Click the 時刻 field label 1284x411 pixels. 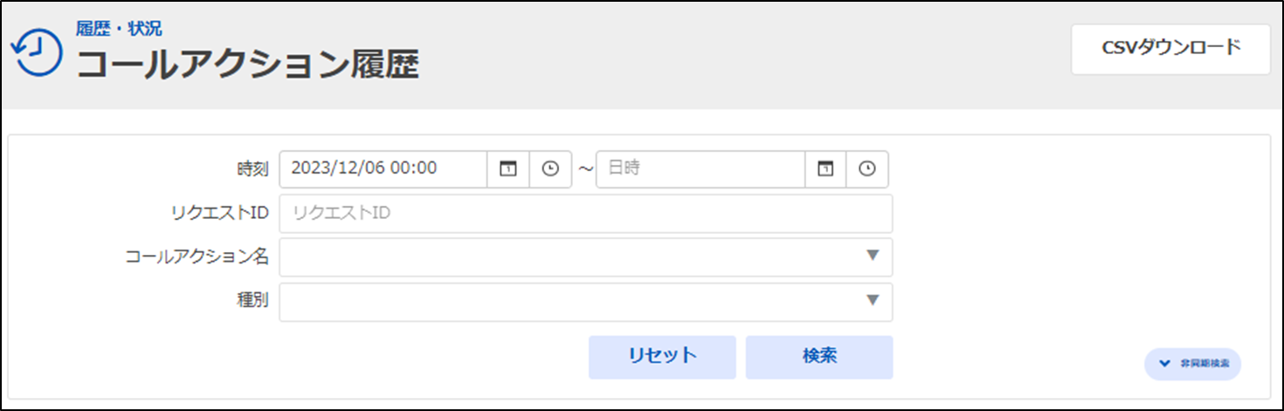tap(252, 170)
